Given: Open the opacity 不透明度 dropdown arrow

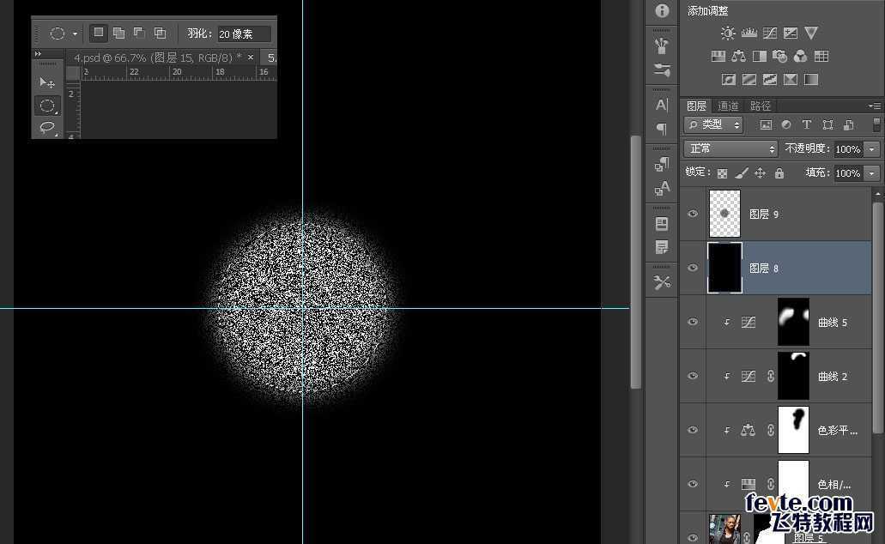Looking at the screenshot, I should tap(872, 149).
